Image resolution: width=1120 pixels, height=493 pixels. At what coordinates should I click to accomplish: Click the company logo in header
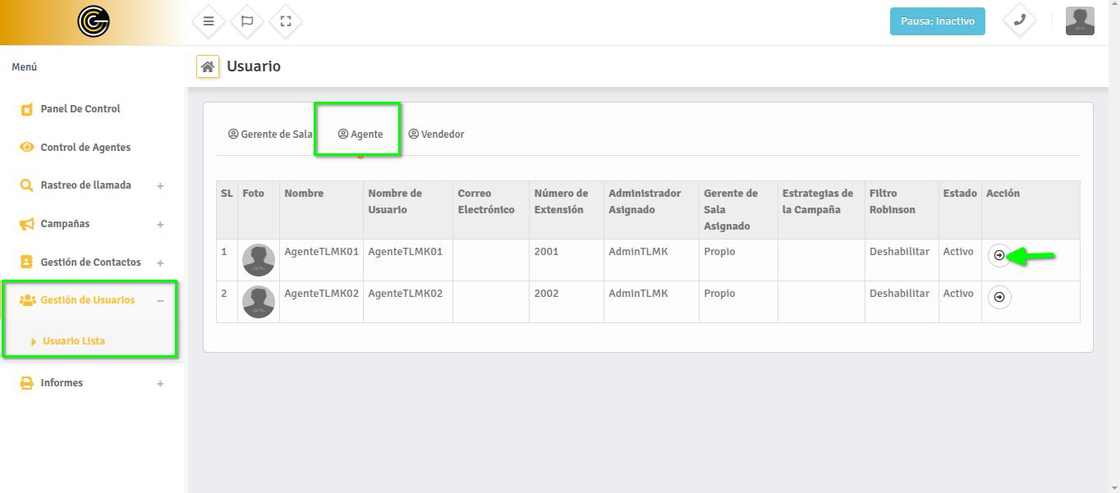click(x=94, y=21)
